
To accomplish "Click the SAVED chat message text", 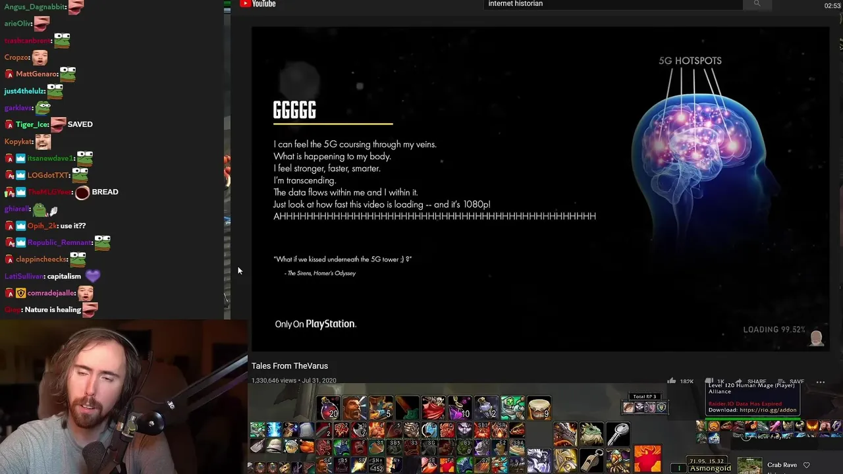I will coord(80,124).
